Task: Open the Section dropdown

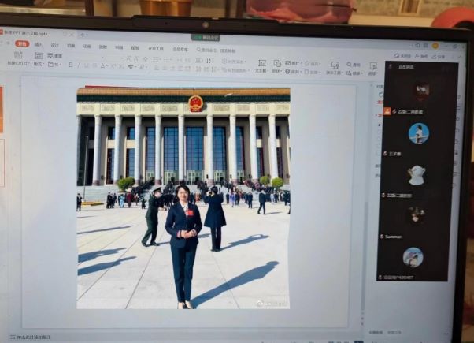Action: click(x=54, y=64)
